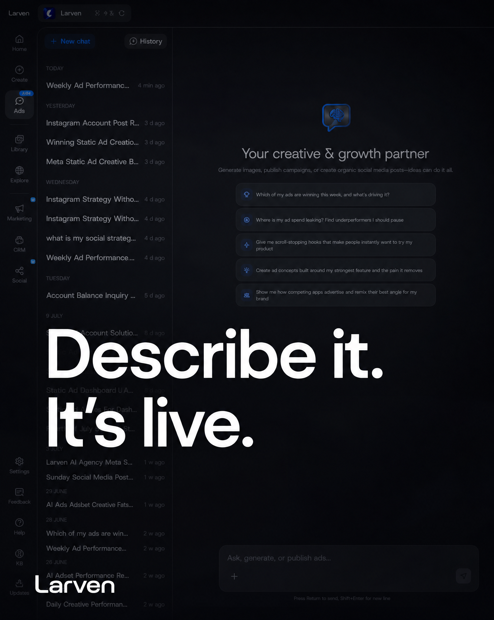The height and width of the screenshot is (620, 494).
Task: Open 'Weekly Ad Performance....' chat from 4 d ago
Action: [x=105, y=258]
